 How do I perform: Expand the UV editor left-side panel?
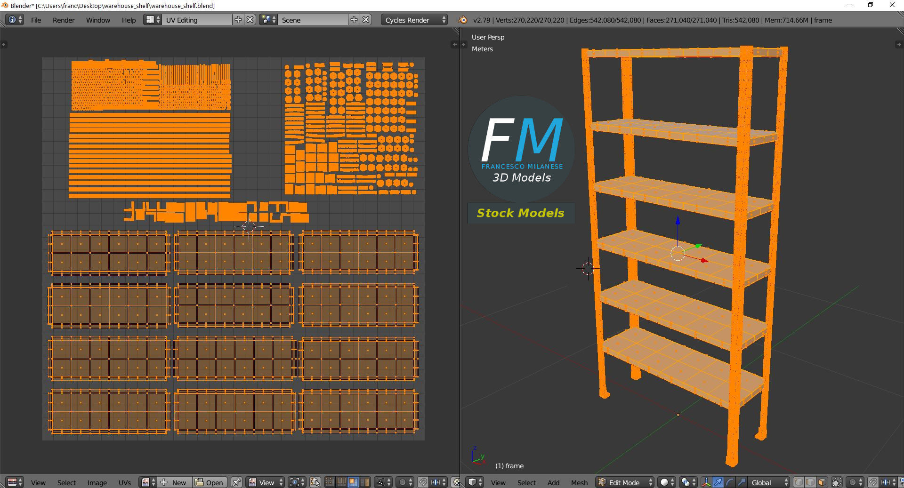click(3, 44)
